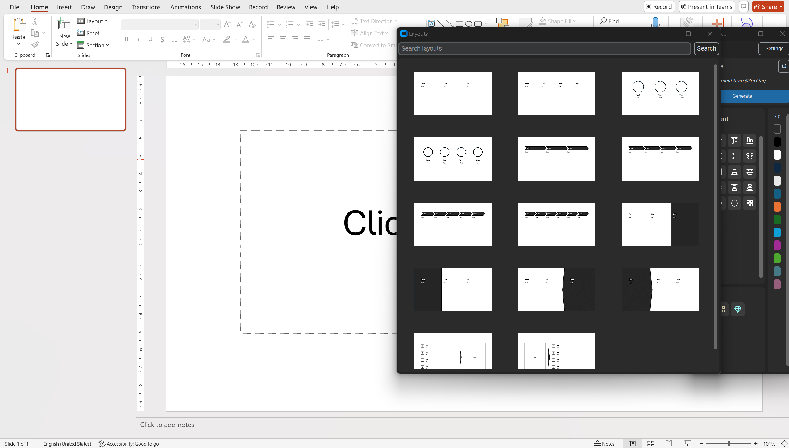
Task: Select the three-circles layout thumbnail
Action: (660, 93)
